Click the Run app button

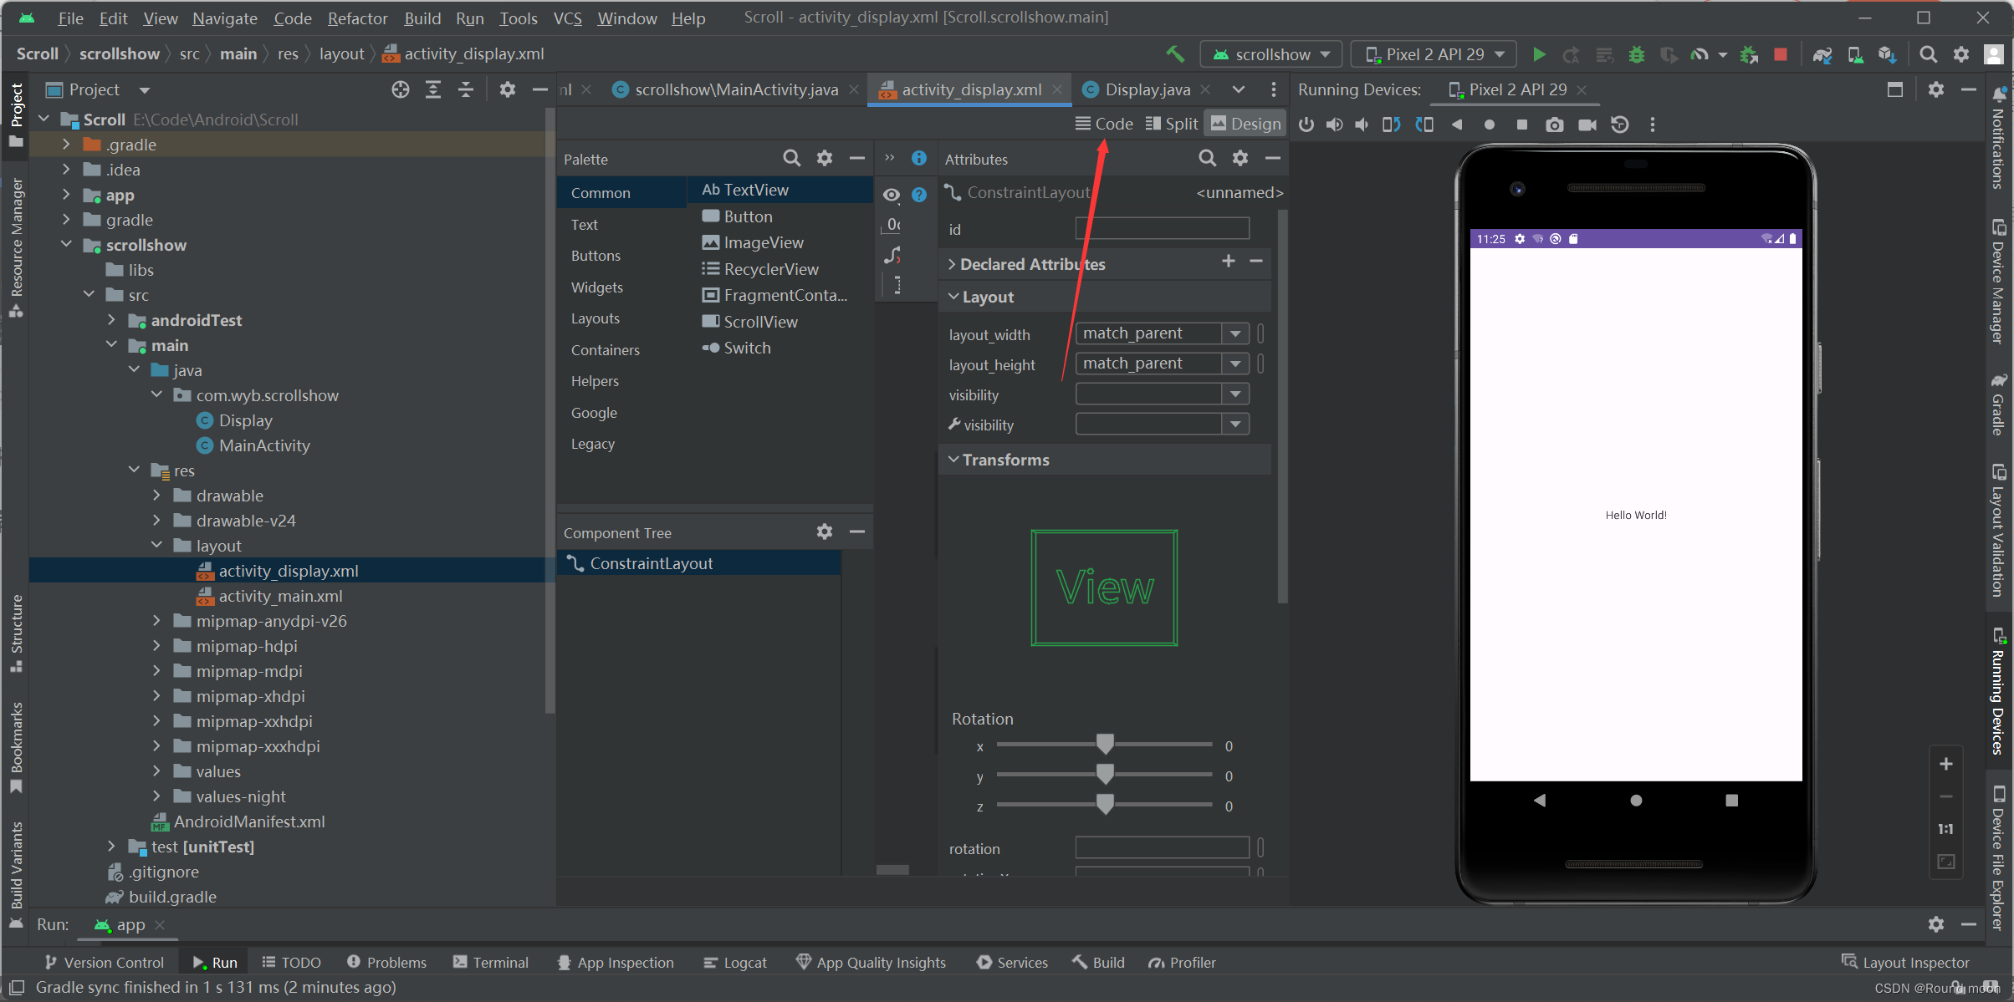[1539, 53]
